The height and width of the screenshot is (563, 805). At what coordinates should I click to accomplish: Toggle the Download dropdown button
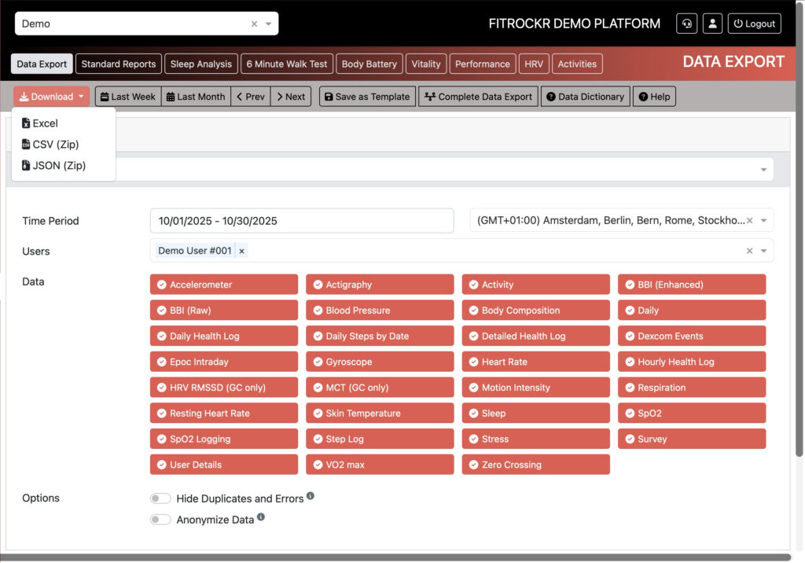click(52, 97)
